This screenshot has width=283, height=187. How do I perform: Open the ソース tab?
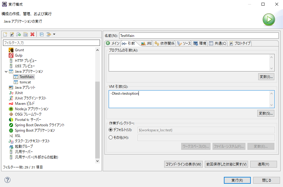point(184,43)
